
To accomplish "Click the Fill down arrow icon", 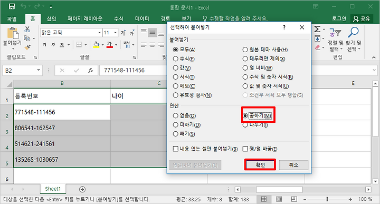I will (x=317, y=38).
